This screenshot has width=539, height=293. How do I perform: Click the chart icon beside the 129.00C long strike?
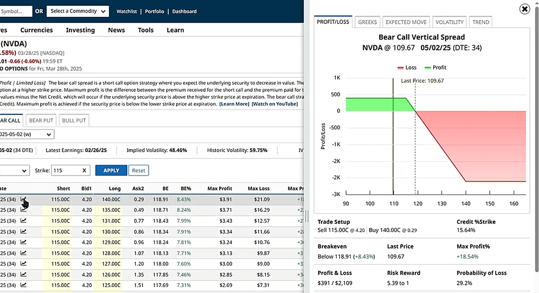pyautogui.click(x=24, y=242)
